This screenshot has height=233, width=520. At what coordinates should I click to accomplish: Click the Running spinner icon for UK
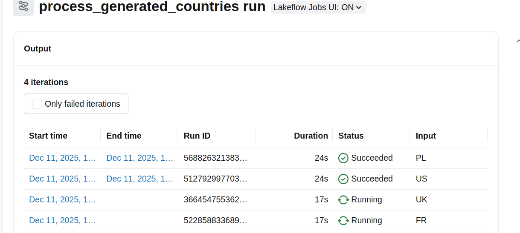(343, 200)
